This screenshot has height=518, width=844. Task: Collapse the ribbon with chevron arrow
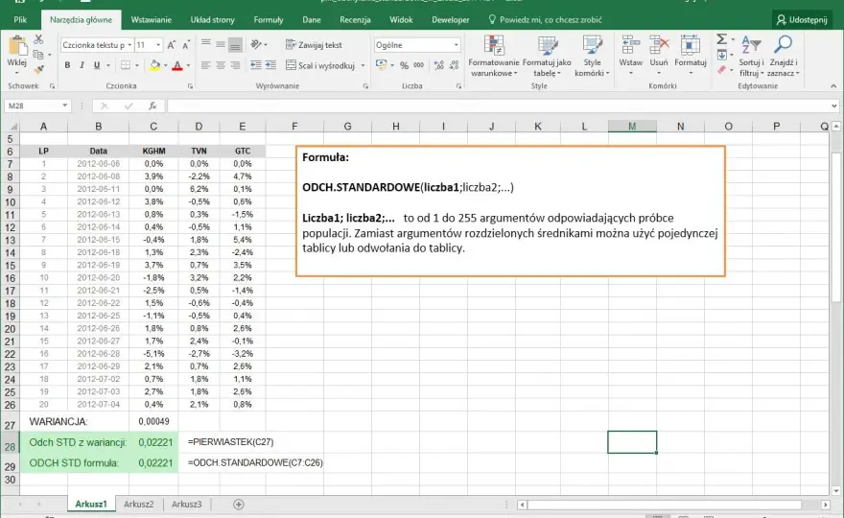pyautogui.click(x=833, y=85)
